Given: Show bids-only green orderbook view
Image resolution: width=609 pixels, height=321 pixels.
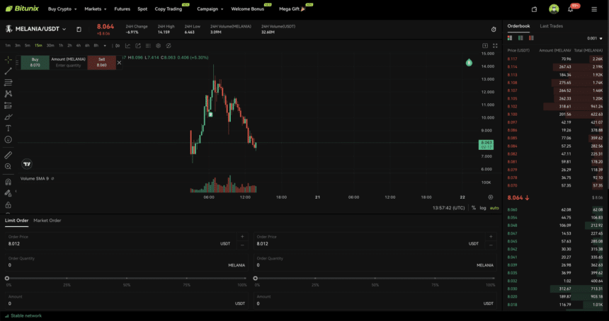Looking at the screenshot, I should tap(520, 38).
